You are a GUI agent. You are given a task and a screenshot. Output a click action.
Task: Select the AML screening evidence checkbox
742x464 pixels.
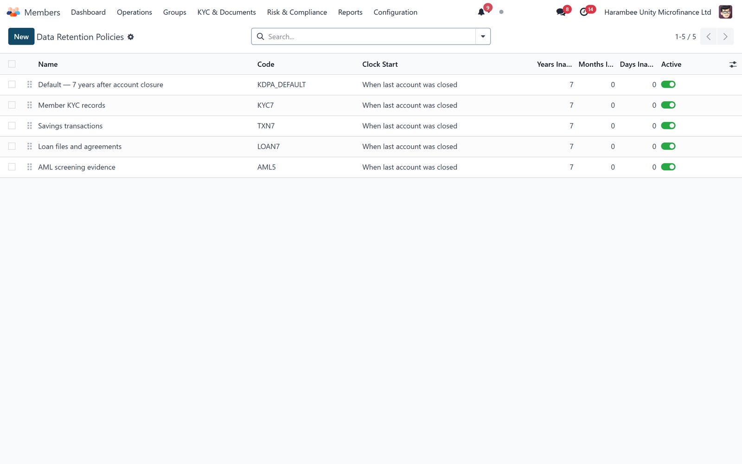coord(12,167)
